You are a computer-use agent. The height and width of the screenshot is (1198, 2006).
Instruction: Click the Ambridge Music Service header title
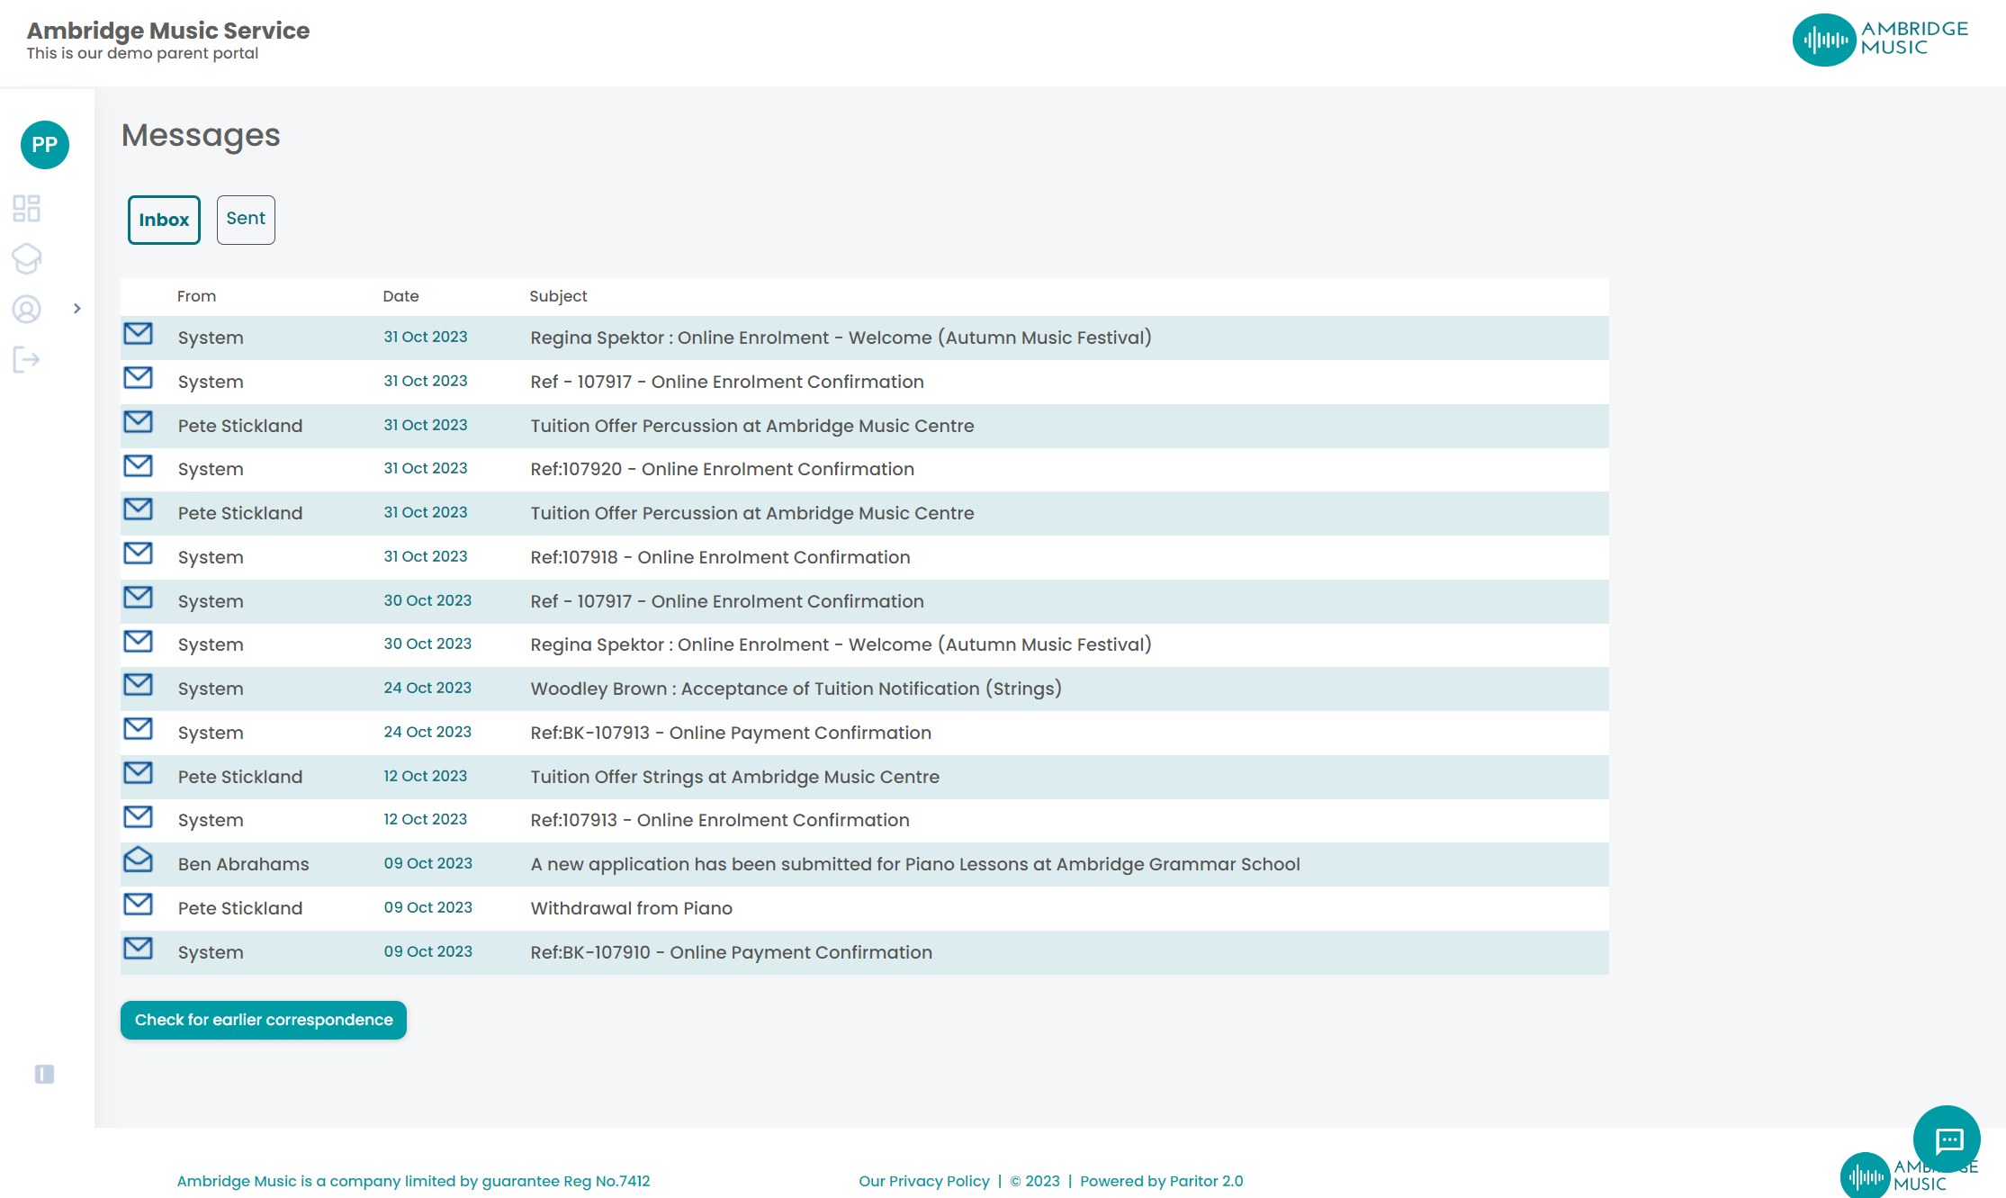pos(168,31)
